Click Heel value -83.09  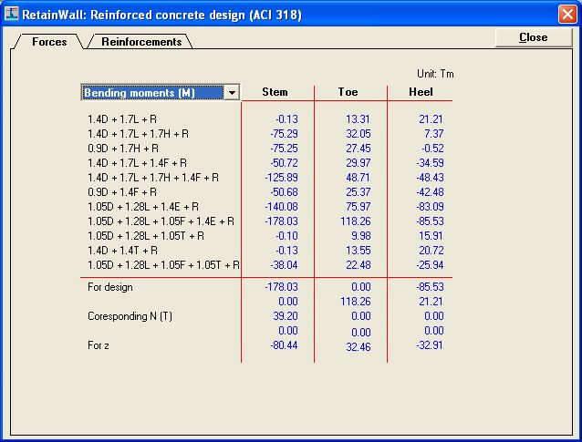[430, 207]
